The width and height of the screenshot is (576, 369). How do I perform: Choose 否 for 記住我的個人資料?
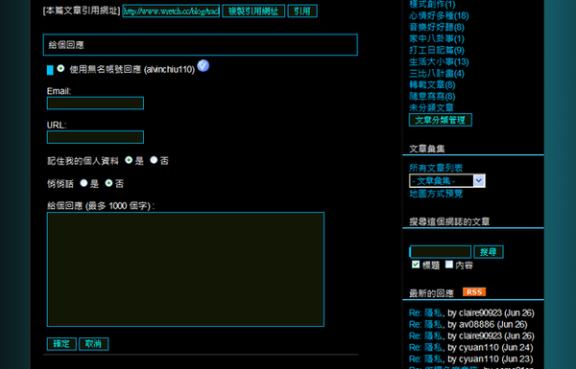click(154, 160)
